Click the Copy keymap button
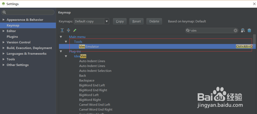The image size is (257, 114). [120, 21]
